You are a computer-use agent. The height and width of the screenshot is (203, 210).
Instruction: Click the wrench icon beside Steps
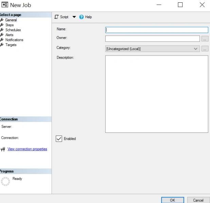click(2, 25)
